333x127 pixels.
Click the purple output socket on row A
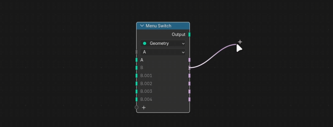(190, 60)
